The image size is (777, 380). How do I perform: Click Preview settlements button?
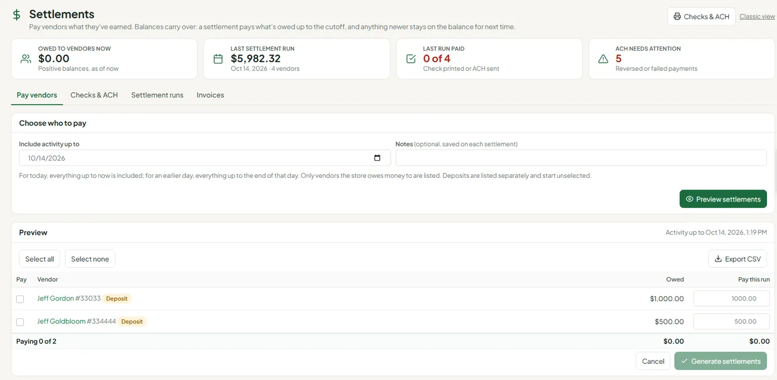pyautogui.click(x=723, y=199)
